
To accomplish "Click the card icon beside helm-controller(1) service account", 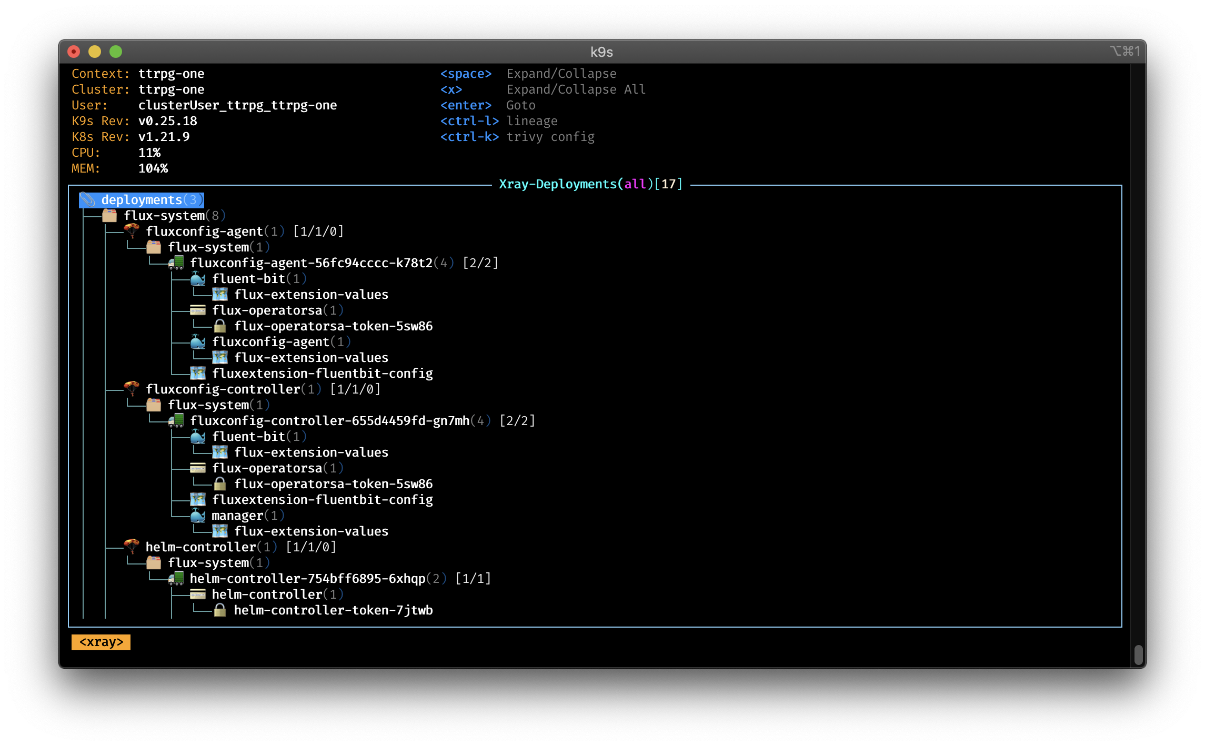I will pos(198,594).
